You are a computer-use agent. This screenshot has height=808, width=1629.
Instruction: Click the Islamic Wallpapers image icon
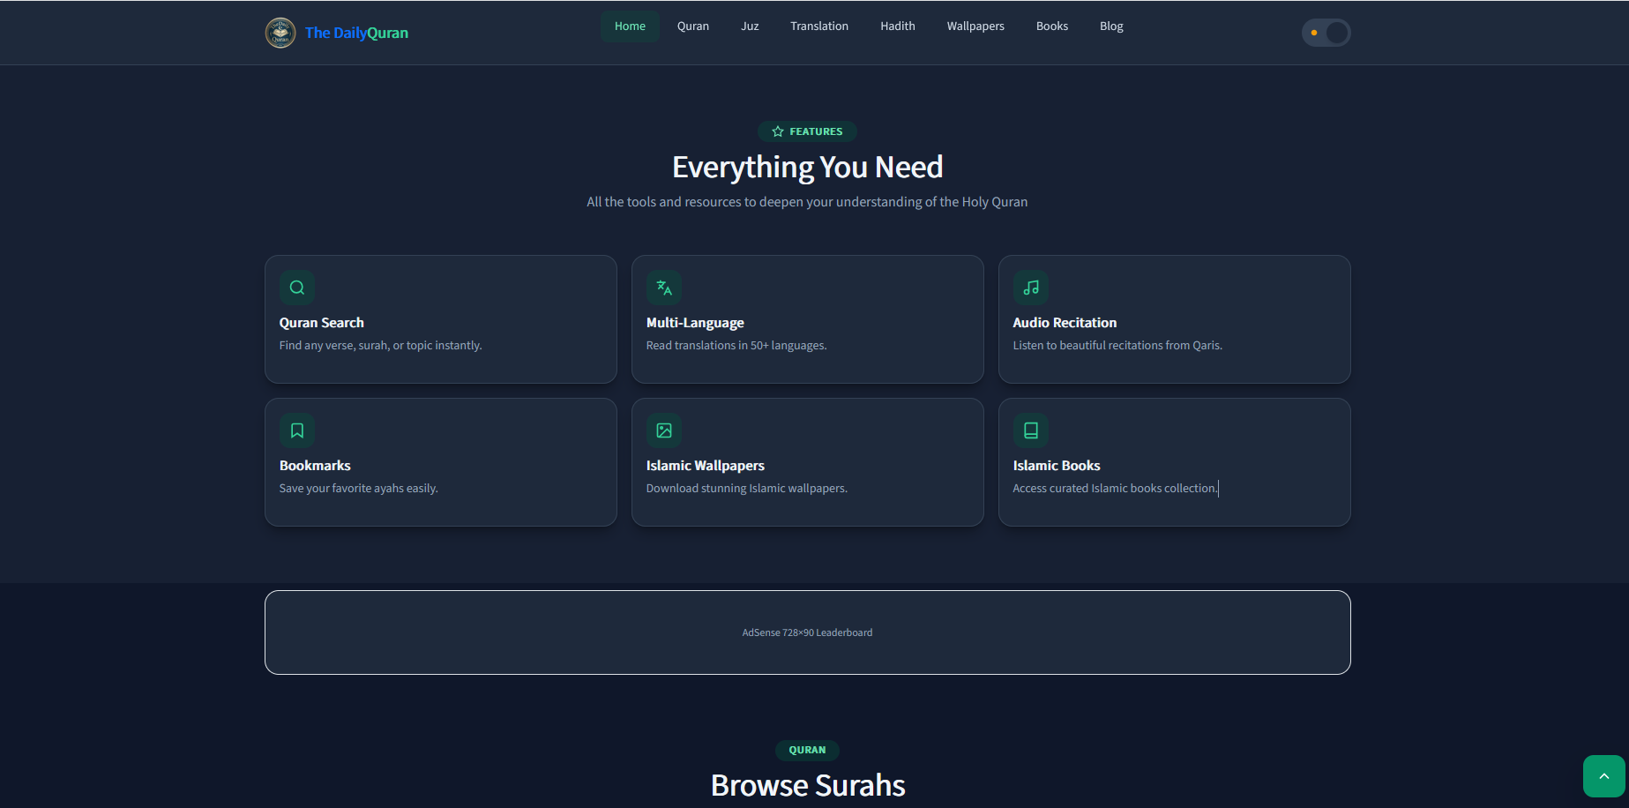tap(664, 430)
